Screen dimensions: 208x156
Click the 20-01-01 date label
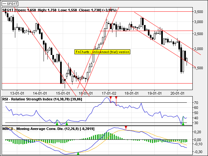pos(177,93)
